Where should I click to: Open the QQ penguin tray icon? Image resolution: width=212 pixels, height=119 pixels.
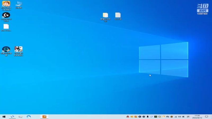[x=128, y=117]
